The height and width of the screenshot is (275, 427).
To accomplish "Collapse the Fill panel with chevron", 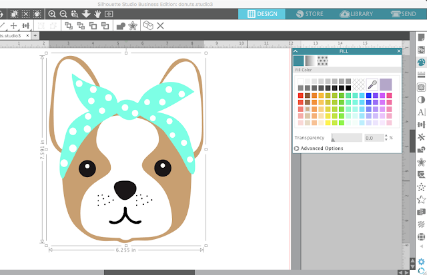I will coord(296,50).
